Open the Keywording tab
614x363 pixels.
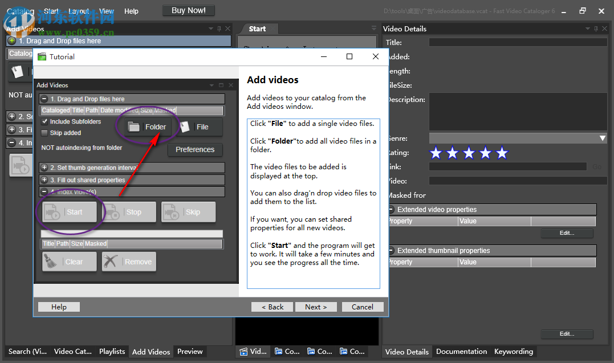pyautogui.click(x=513, y=352)
